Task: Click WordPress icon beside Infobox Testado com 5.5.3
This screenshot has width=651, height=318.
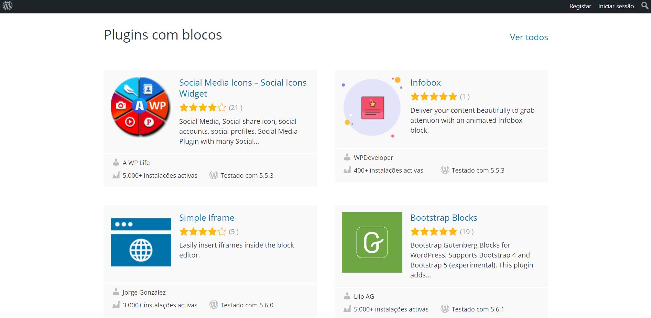Action: tap(445, 170)
